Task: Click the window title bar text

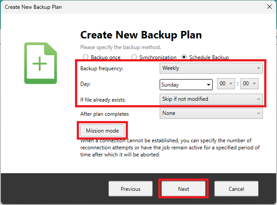Action: tap(34, 7)
